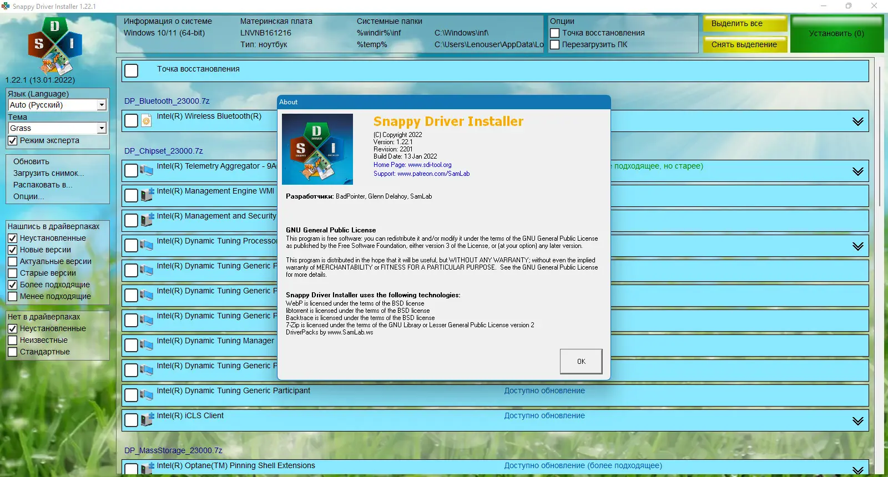Click the Снять выделение button
Image resolution: width=888 pixels, height=477 pixels.
(745, 44)
